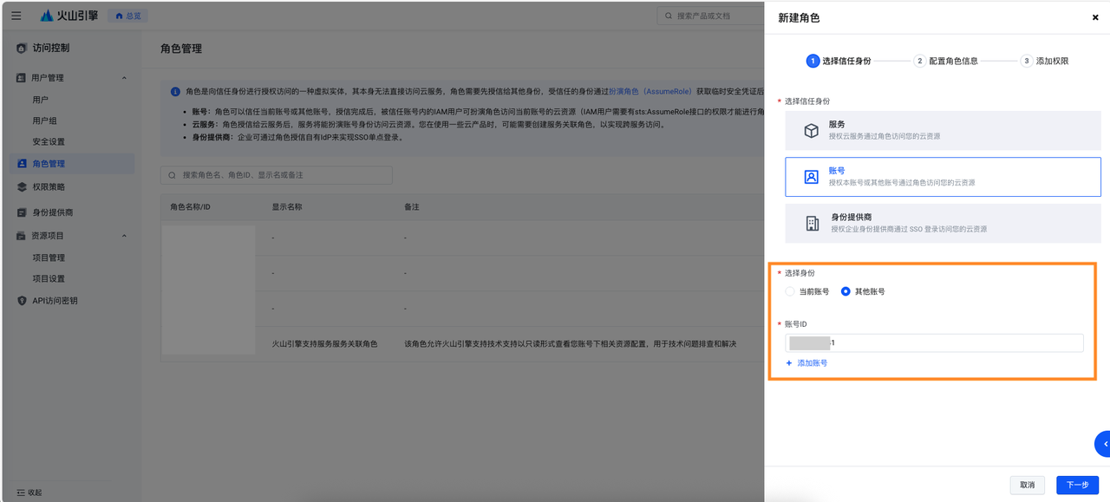Click the plus icon for 添加账号

coord(789,363)
